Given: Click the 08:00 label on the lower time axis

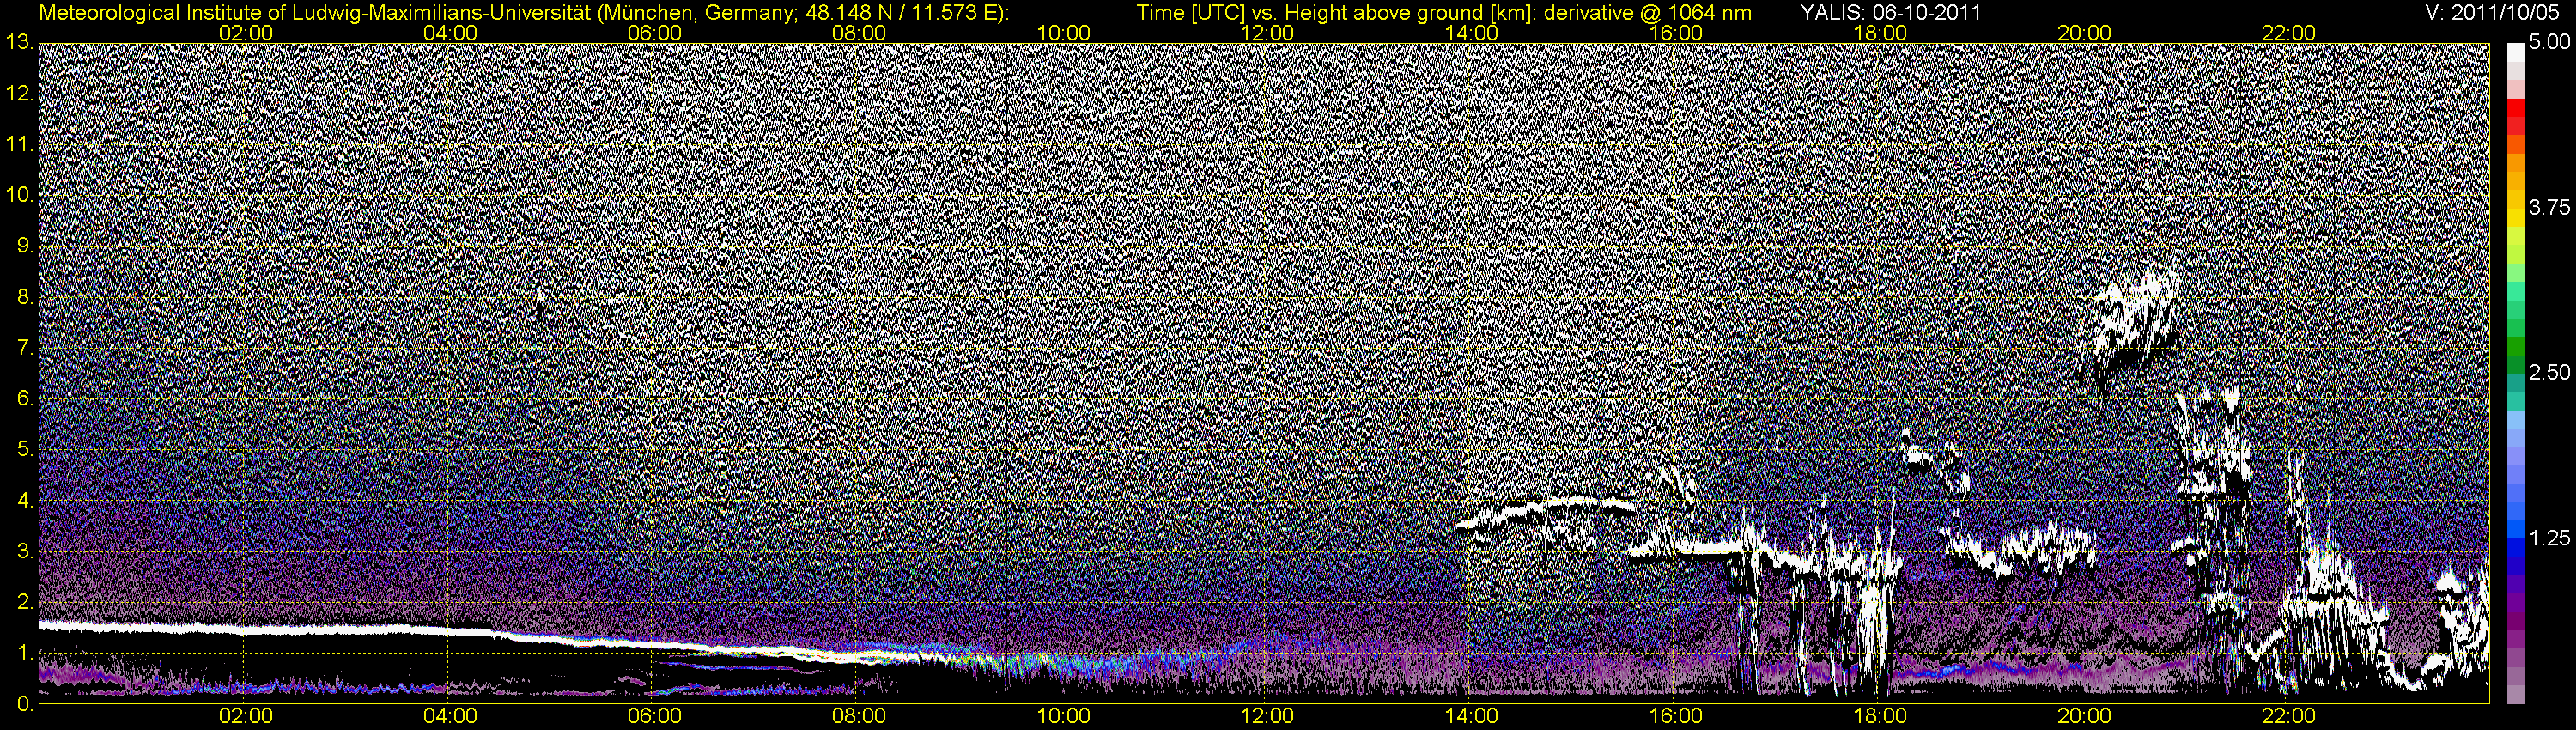Looking at the screenshot, I should [x=859, y=717].
